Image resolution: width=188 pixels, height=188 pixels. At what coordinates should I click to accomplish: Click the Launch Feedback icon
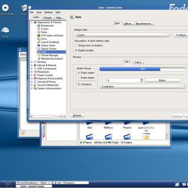tap(39, 42)
